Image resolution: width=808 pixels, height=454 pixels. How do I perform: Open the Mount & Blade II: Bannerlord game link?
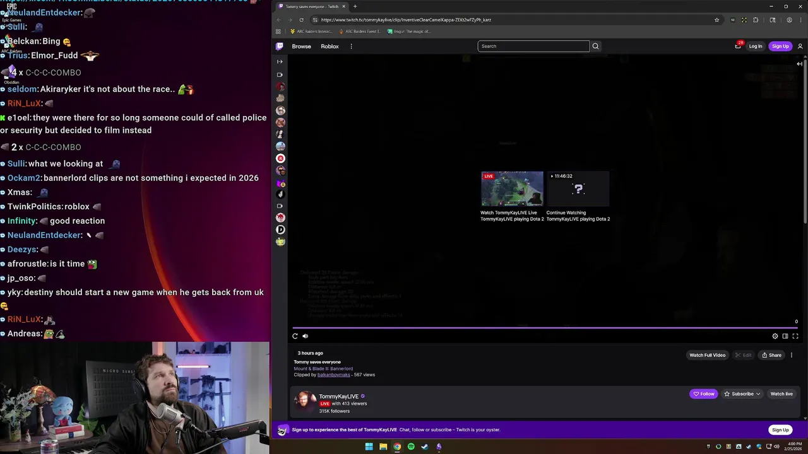[x=323, y=368]
